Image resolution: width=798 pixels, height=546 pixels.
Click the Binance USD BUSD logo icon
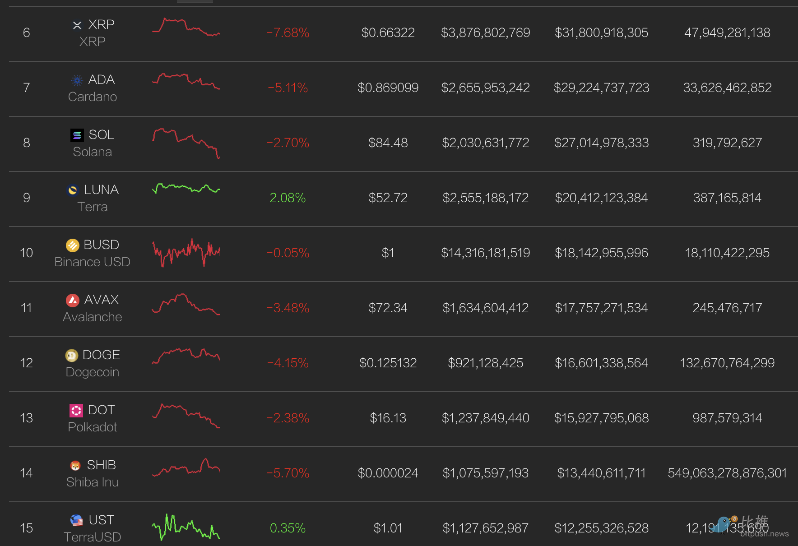click(x=73, y=245)
